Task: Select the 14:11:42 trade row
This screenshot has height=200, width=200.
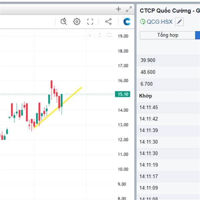Action: tap(168, 119)
